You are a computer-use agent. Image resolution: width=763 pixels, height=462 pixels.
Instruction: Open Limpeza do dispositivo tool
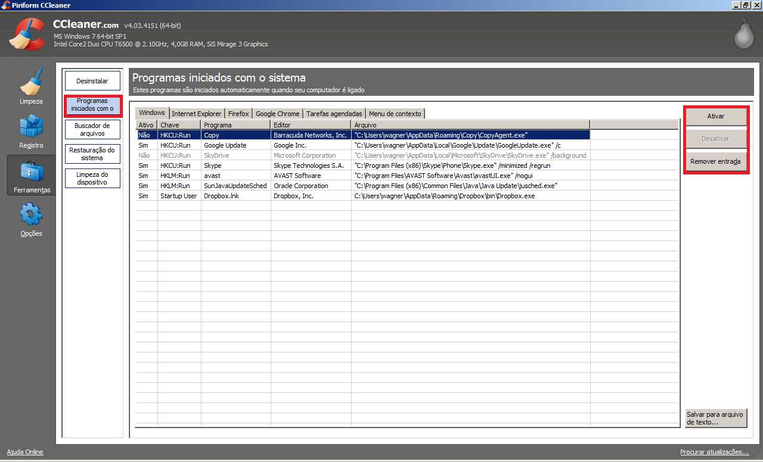pos(92,179)
